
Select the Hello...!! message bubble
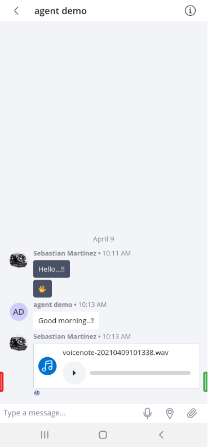(51, 269)
